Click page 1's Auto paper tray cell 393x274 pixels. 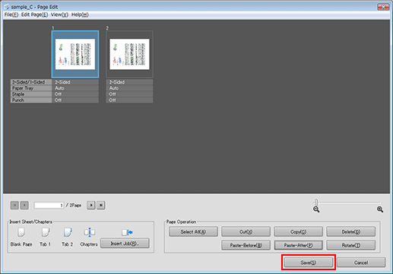pyautogui.click(x=75, y=88)
